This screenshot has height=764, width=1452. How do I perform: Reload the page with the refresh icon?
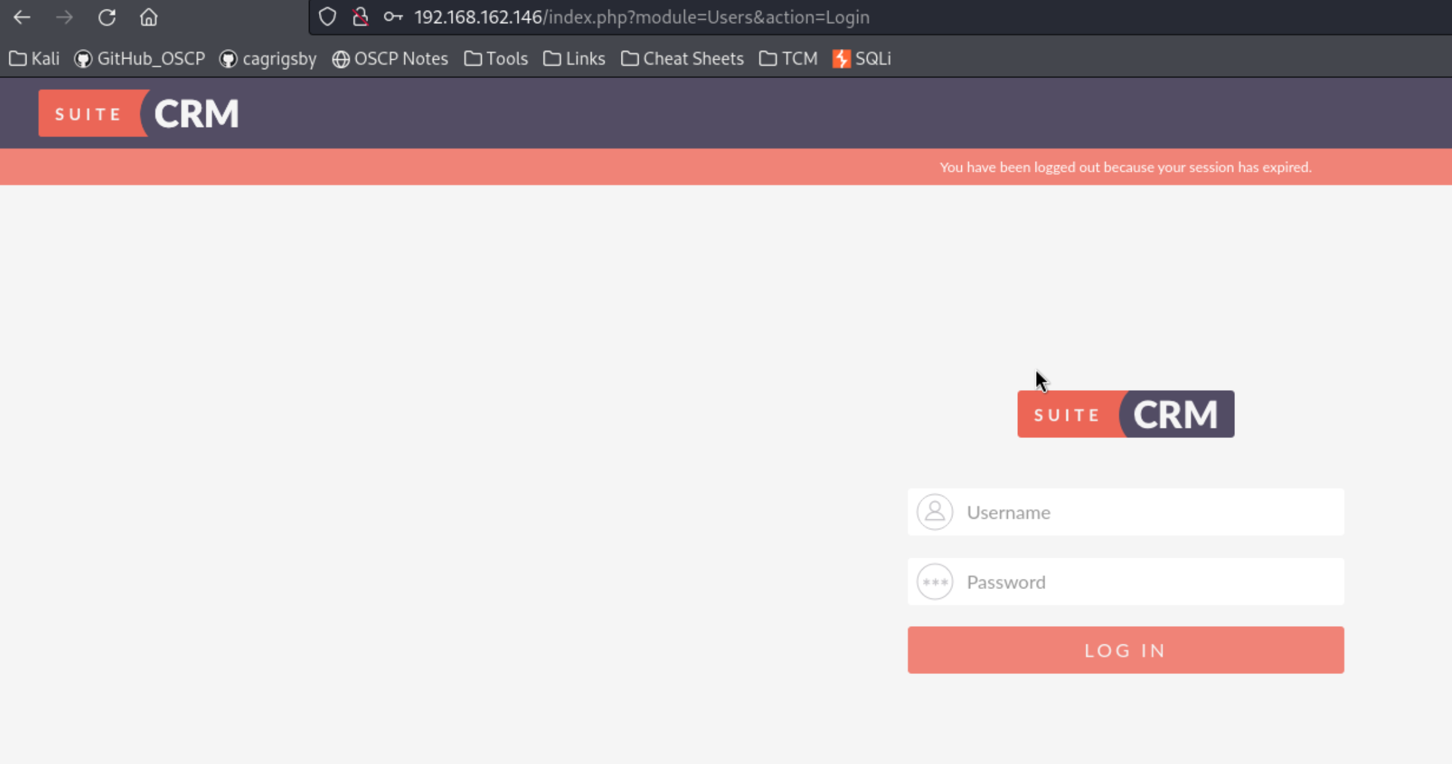pos(107,17)
